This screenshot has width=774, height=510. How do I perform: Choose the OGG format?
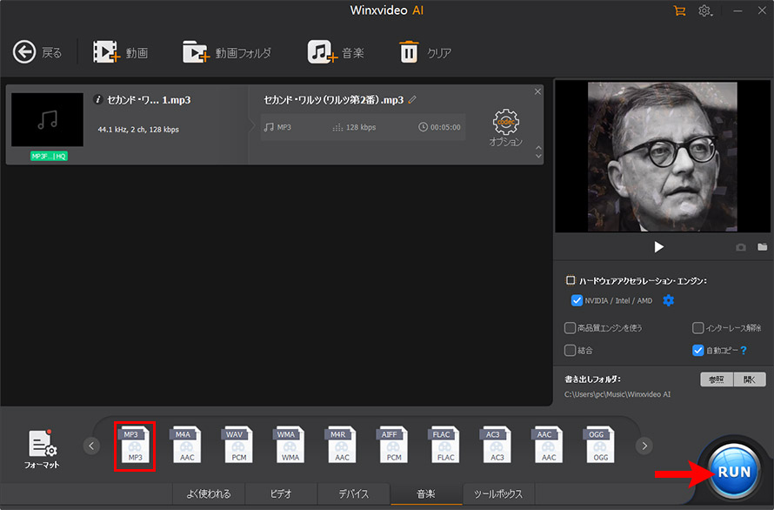600,445
